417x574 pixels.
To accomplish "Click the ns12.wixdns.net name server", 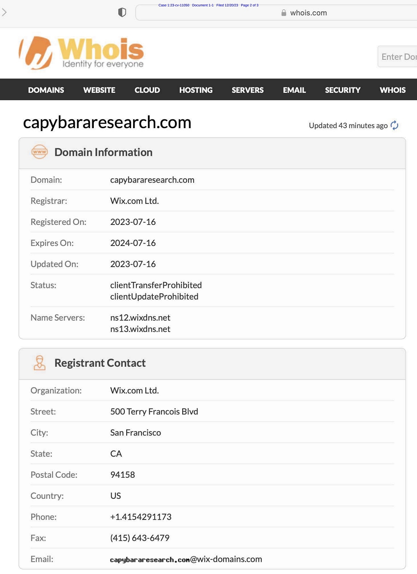I will 140,318.
